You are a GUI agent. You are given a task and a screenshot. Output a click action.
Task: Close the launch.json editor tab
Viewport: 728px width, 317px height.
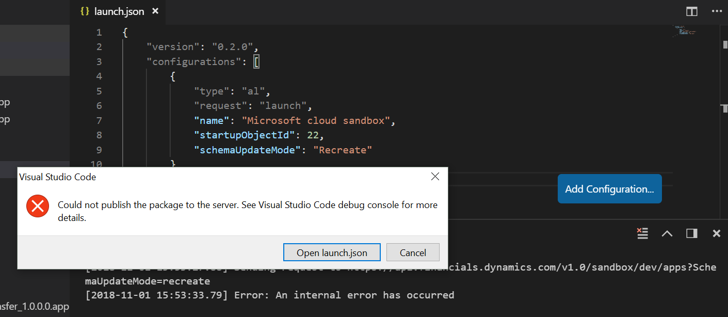coord(155,11)
